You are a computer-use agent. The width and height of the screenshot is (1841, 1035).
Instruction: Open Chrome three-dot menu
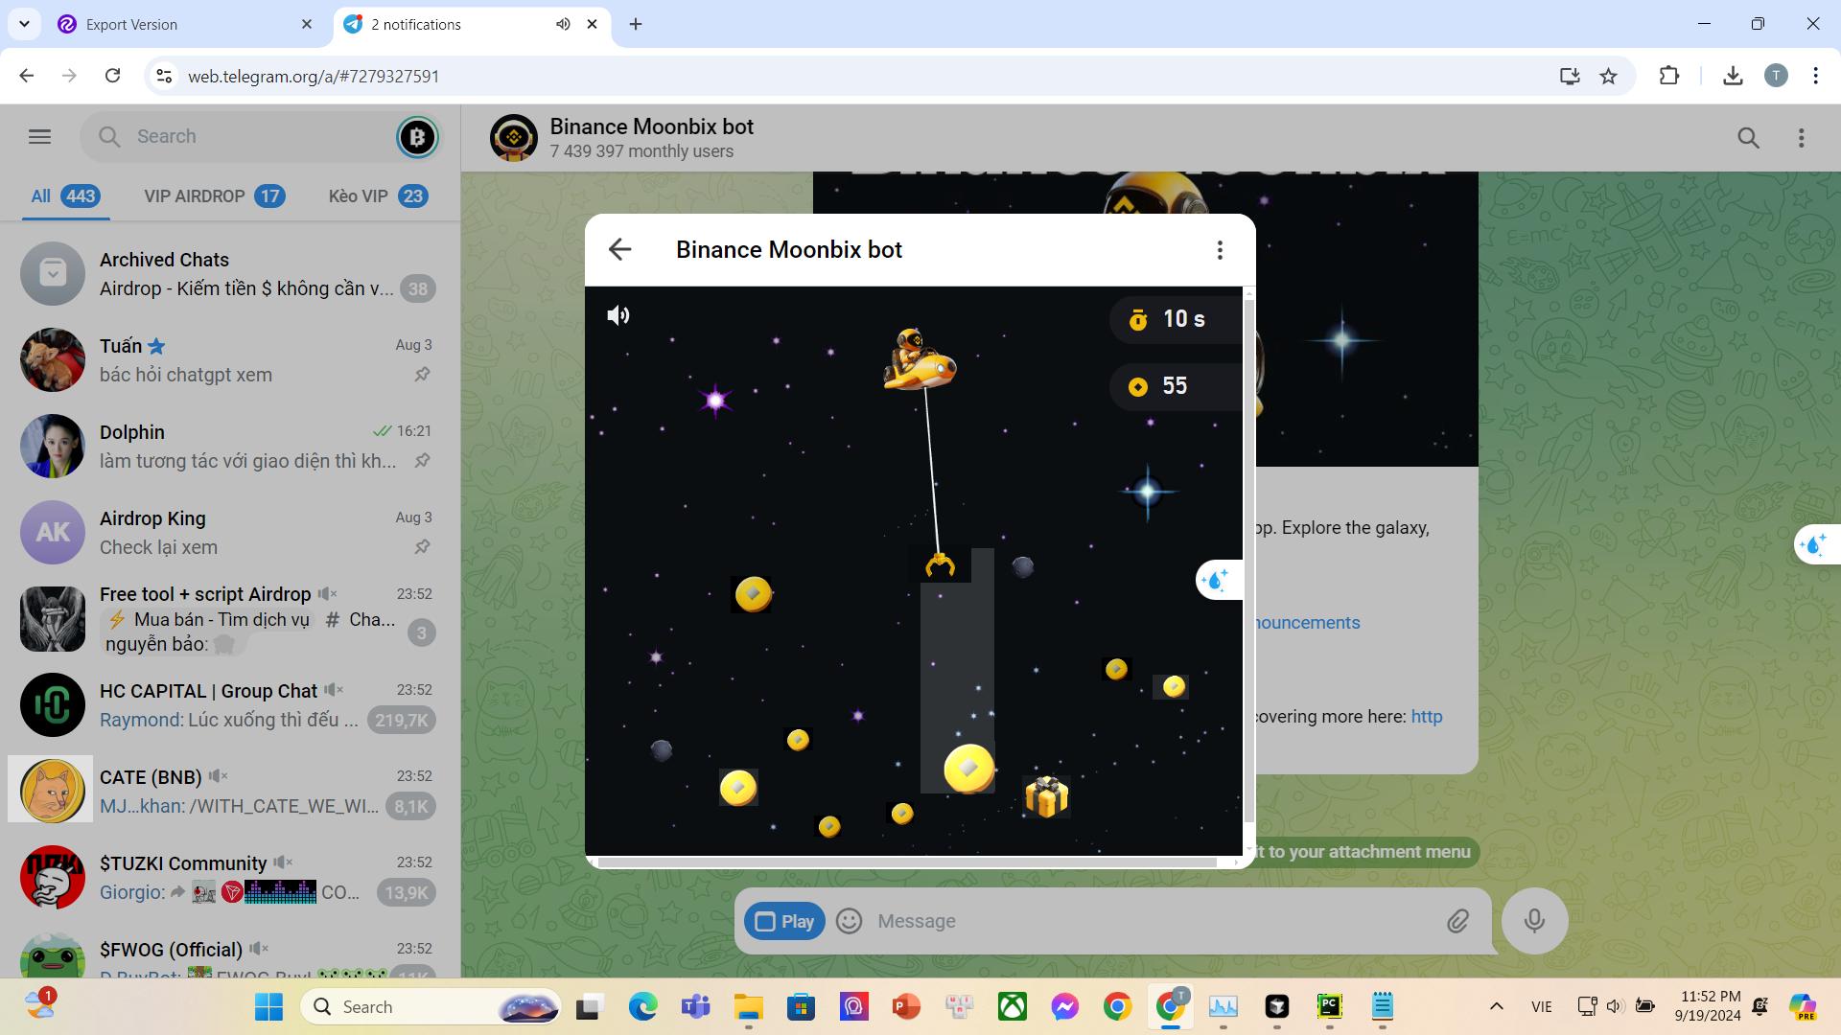coord(1815,76)
